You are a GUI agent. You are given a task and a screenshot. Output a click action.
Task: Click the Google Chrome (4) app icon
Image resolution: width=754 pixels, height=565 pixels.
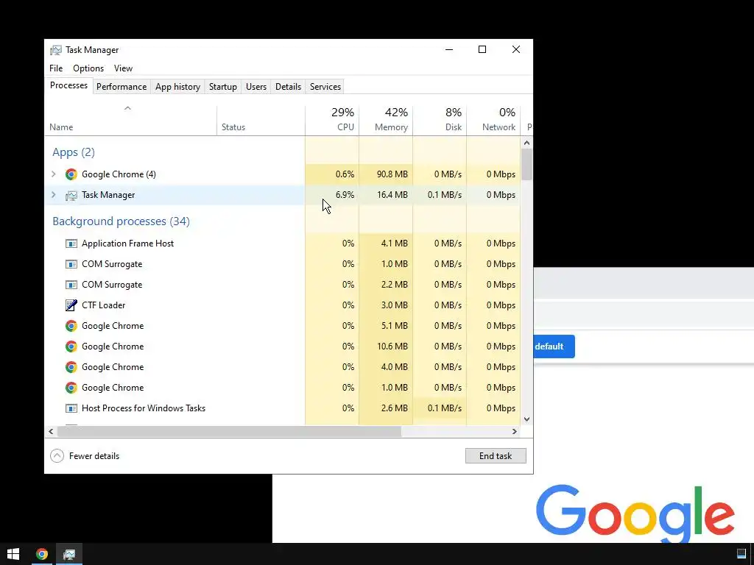(x=71, y=174)
